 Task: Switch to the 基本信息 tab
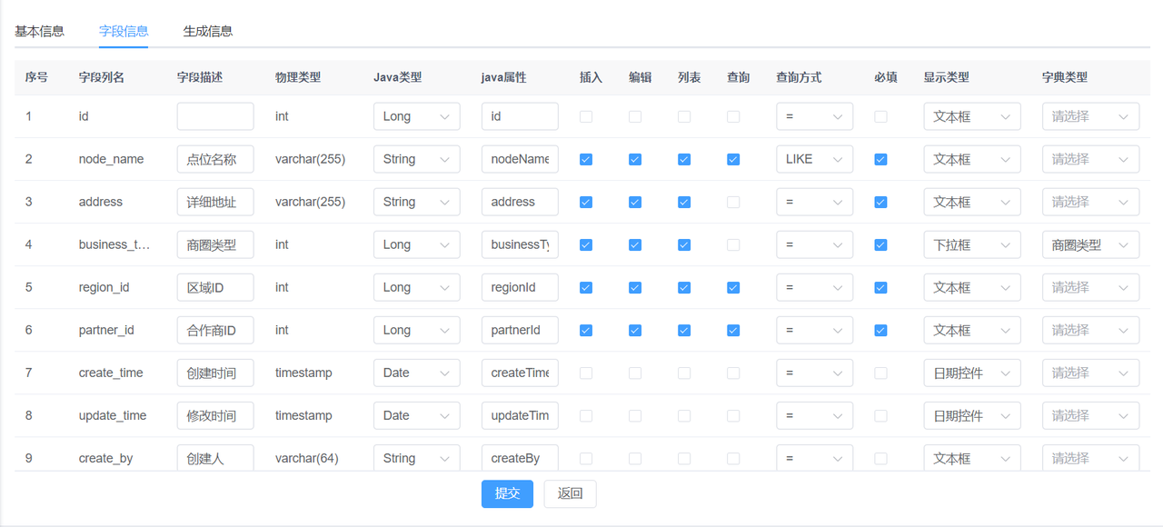pyautogui.click(x=39, y=31)
